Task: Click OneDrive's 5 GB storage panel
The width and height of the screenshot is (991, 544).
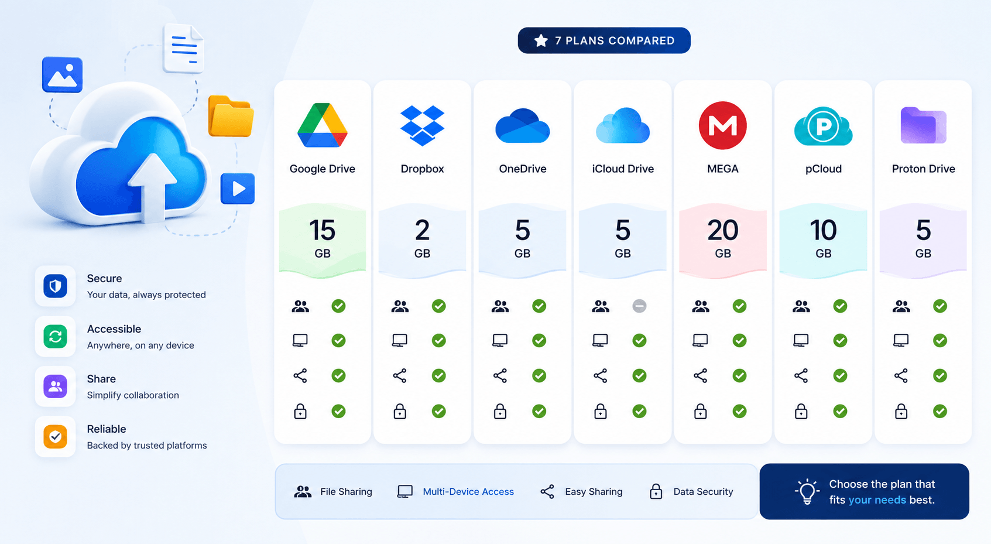Action: pos(522,240)
